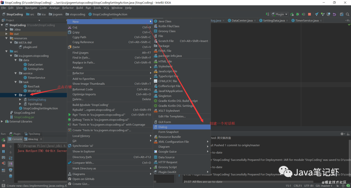Viewport: 351px width, 188px height.
Task: Open the Local History submenu
Action: coord(110,136)
